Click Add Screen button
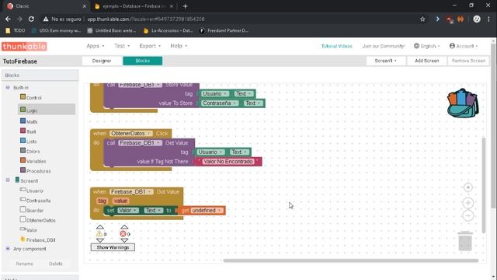This screenshot has width=497, height=280. (426, 61)
